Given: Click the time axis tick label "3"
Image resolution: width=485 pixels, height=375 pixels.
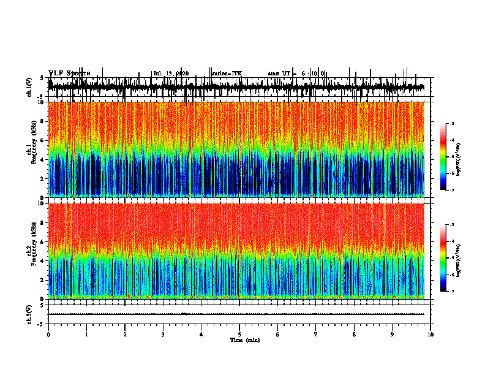Looking at the screenshot, I should click(x=163, y=335).
